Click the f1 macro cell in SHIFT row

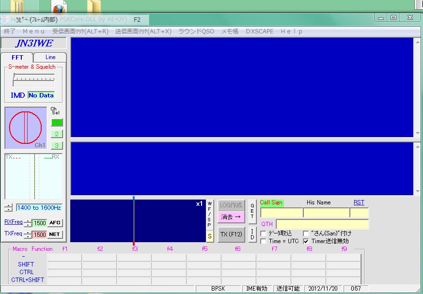(x=65, y=265)
